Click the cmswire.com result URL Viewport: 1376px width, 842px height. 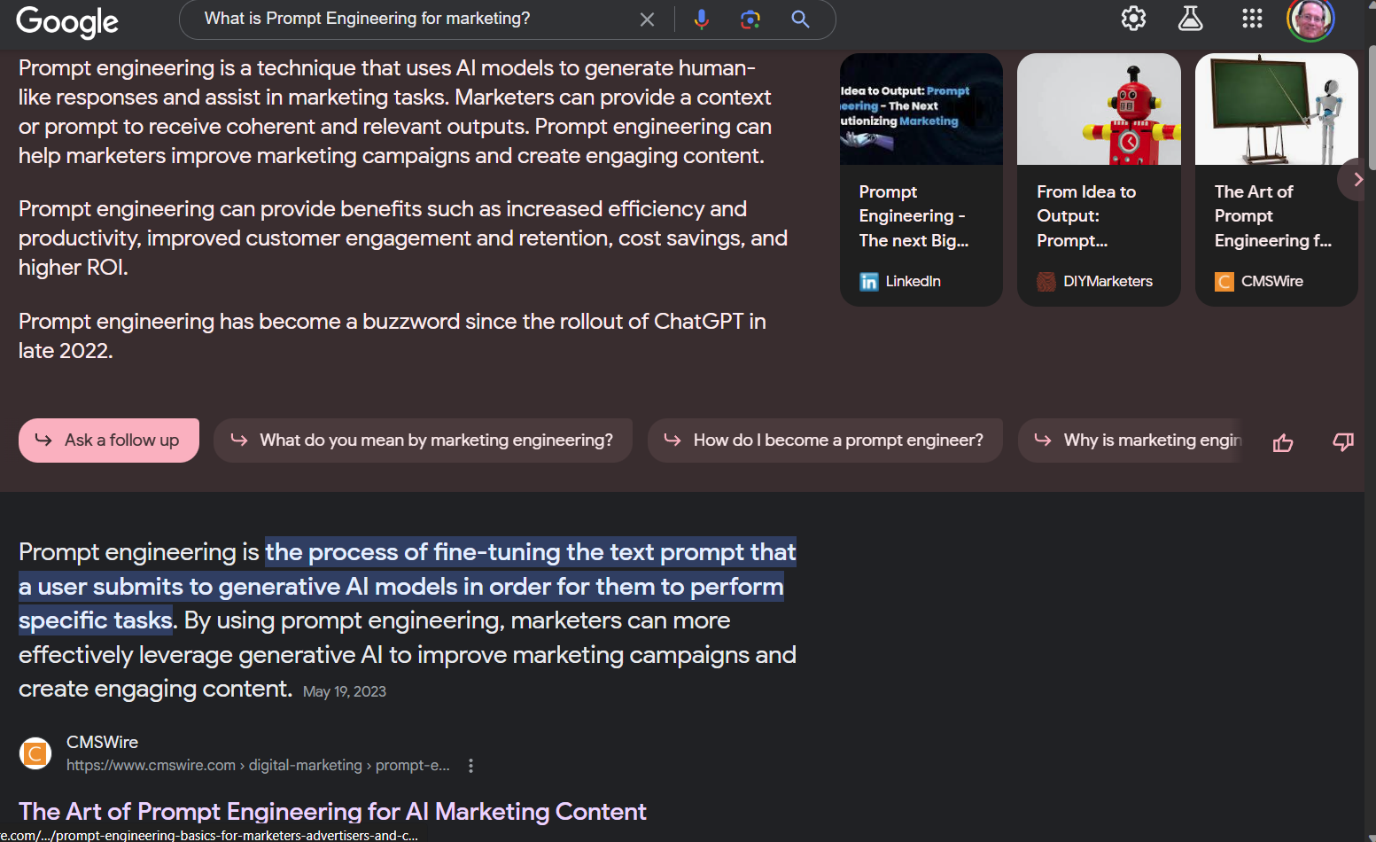coord(258,765)
